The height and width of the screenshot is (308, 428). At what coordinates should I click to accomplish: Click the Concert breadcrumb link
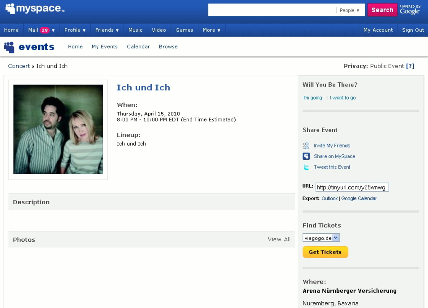[19, 66]
